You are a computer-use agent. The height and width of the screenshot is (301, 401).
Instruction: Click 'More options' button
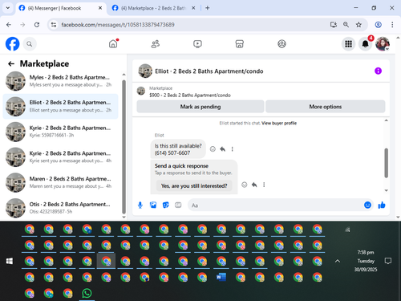pos(326,107)
